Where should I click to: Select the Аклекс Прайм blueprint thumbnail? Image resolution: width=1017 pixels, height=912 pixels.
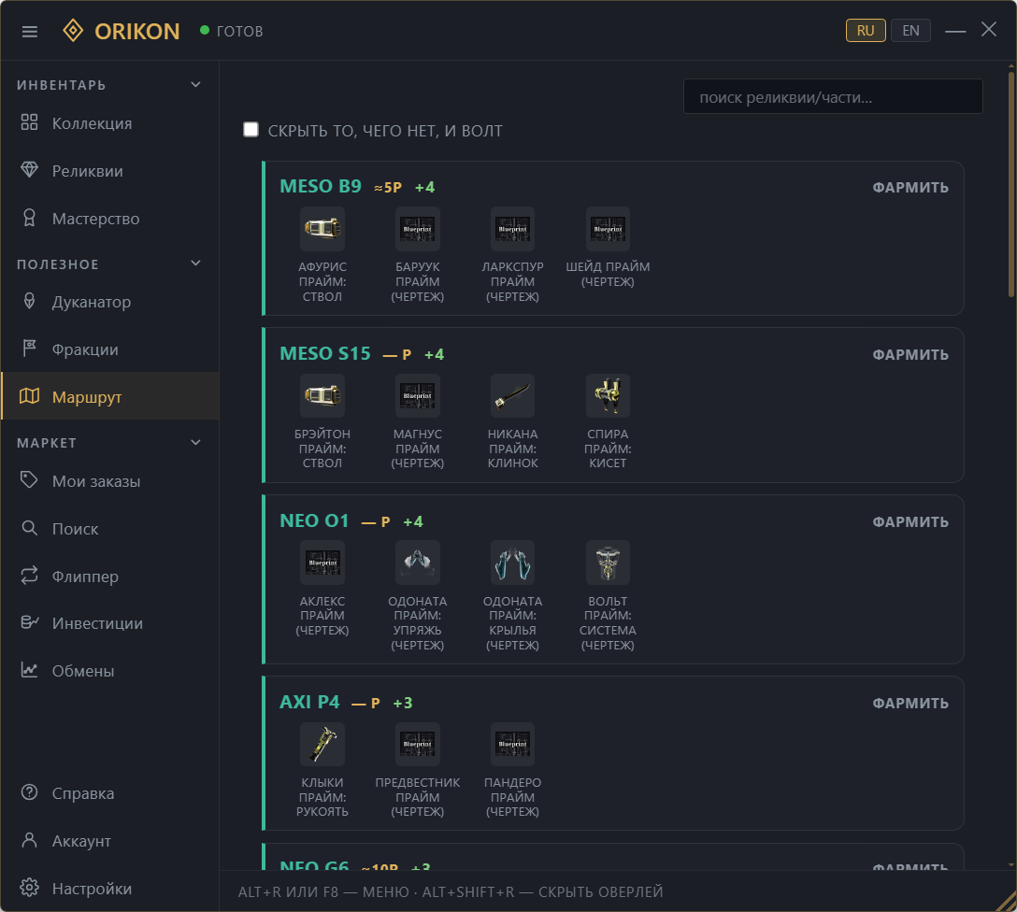point(322,563)
